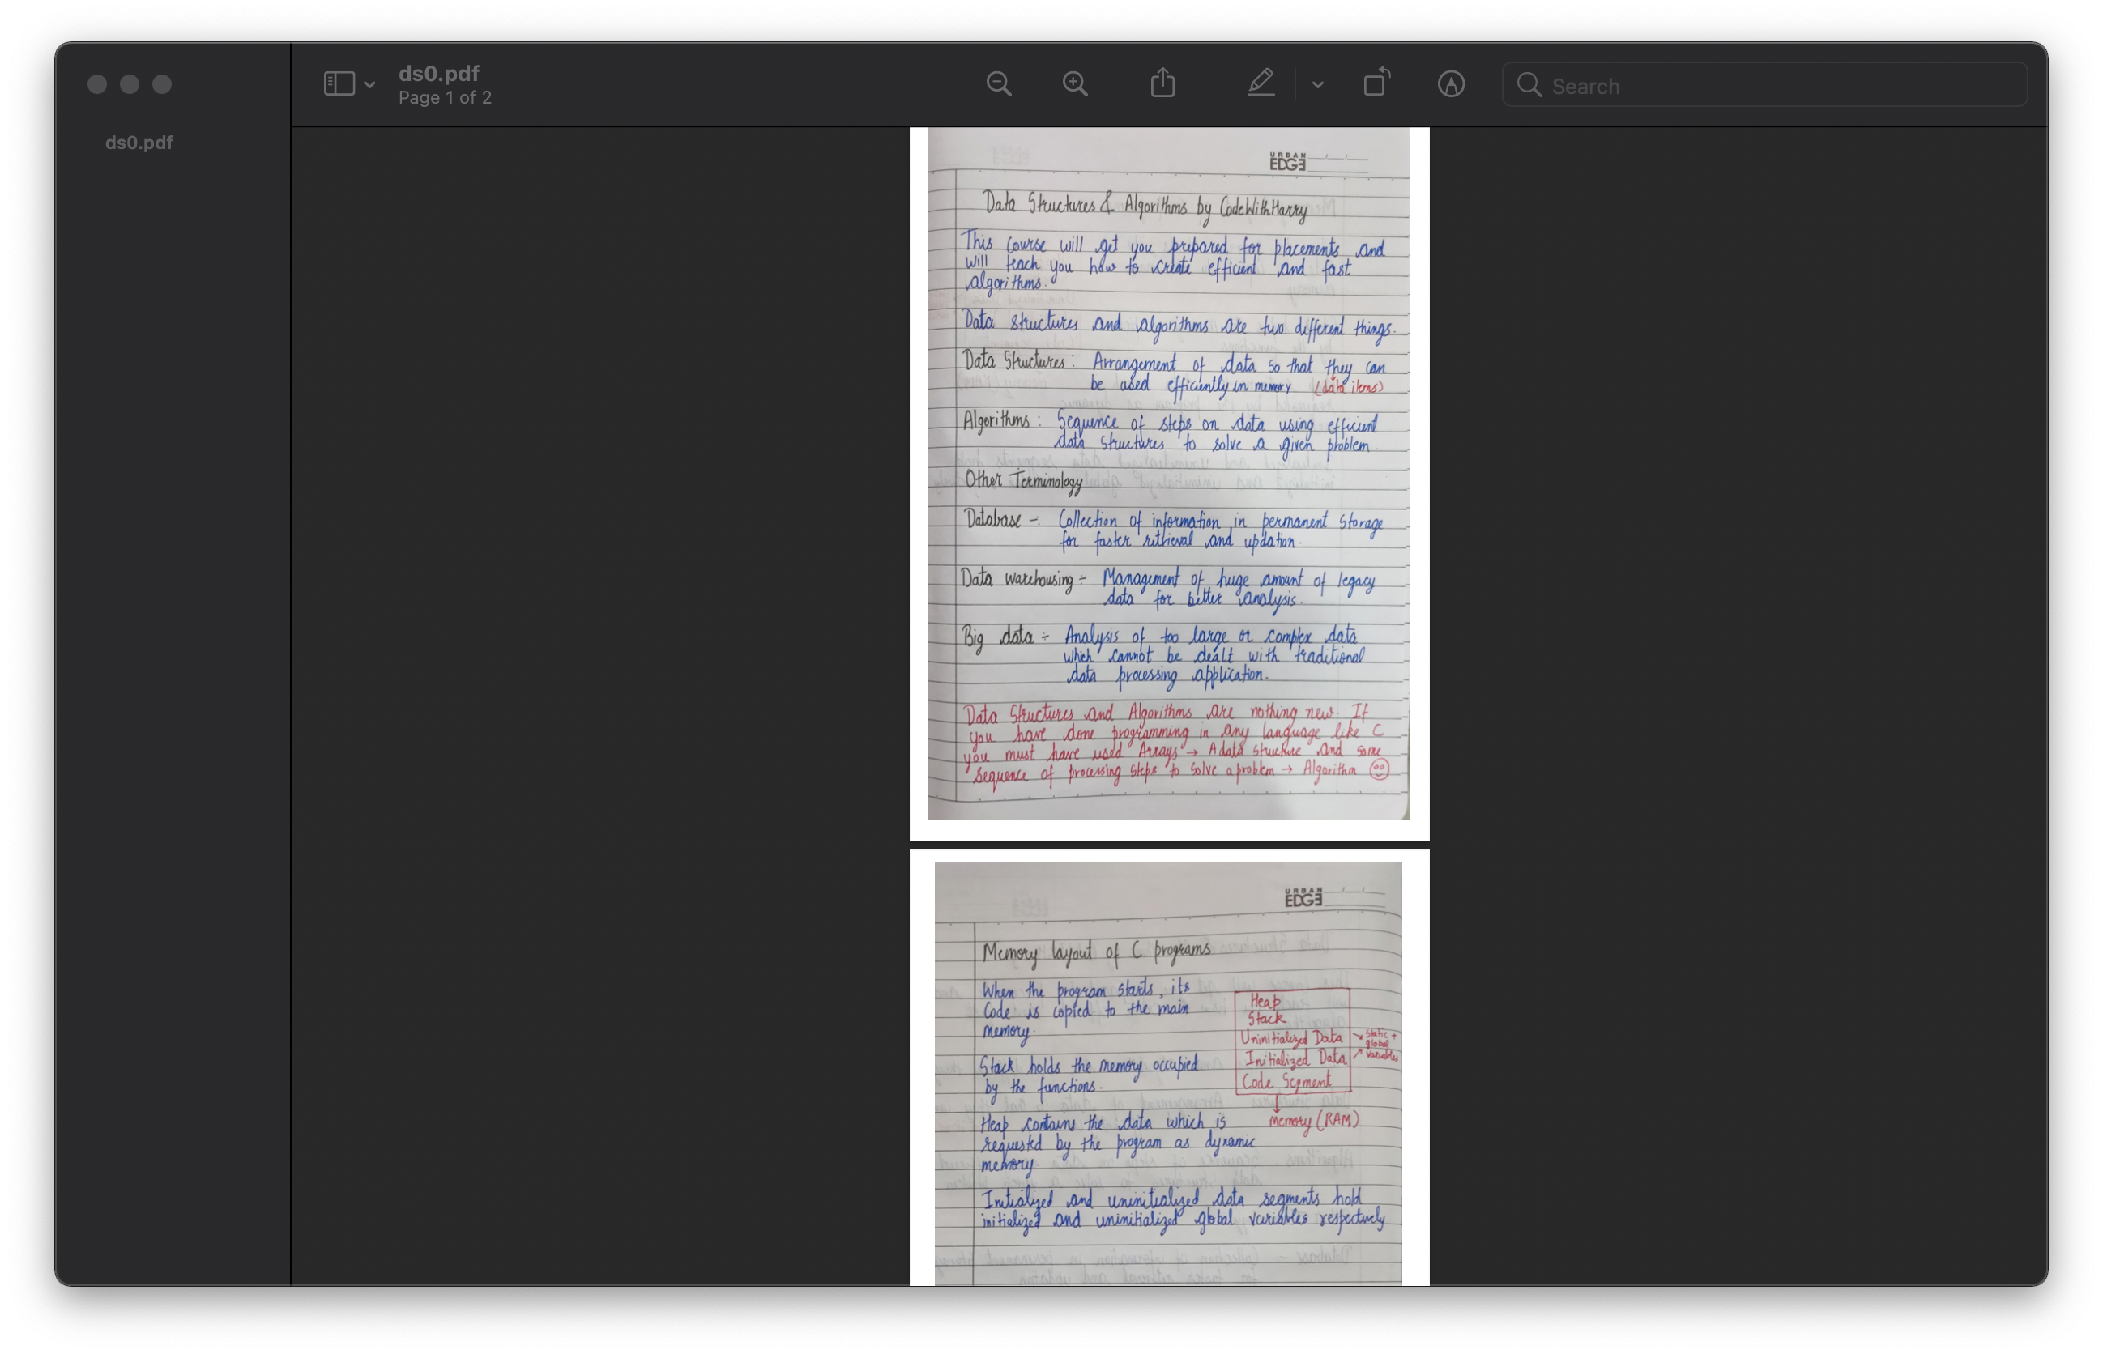Show the Markup toolbar
2103x1354 pixels.
(x=1450, y=84)
